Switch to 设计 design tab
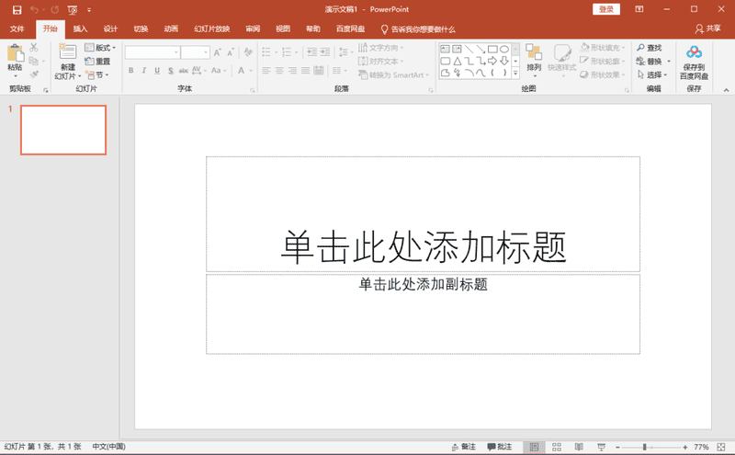 (110, 29)
